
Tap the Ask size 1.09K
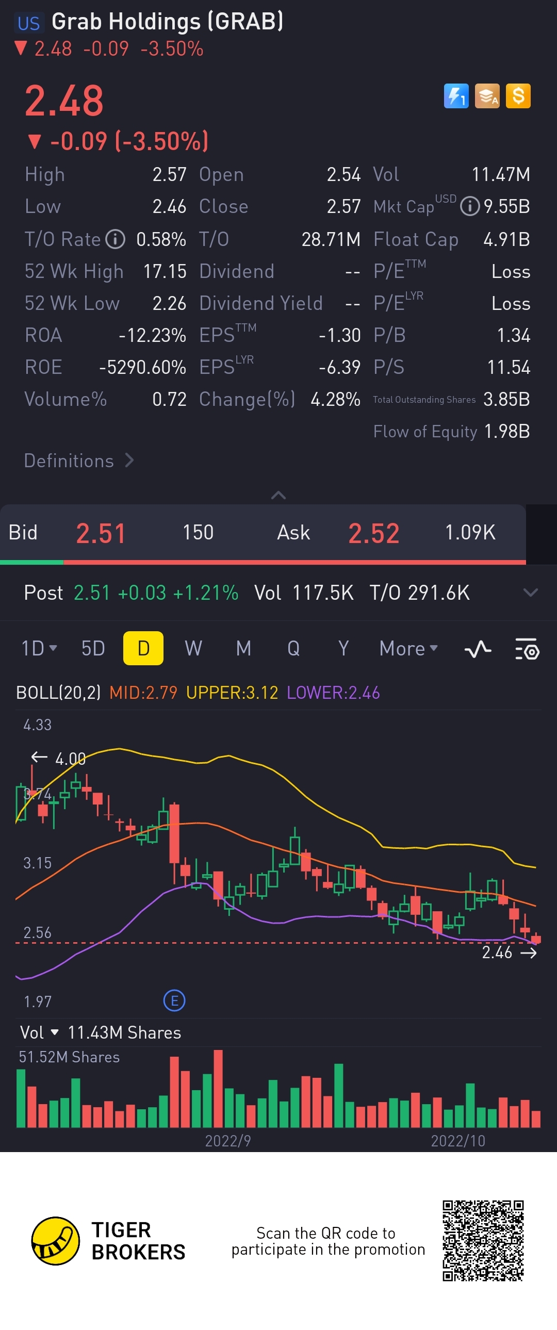tap(470, 532)
